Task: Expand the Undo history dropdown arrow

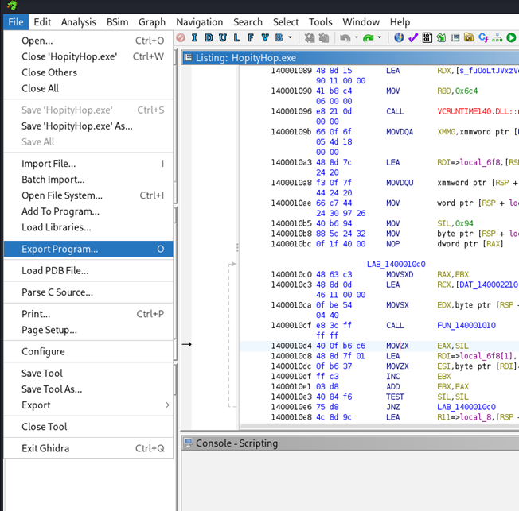Action: point(357,37)
